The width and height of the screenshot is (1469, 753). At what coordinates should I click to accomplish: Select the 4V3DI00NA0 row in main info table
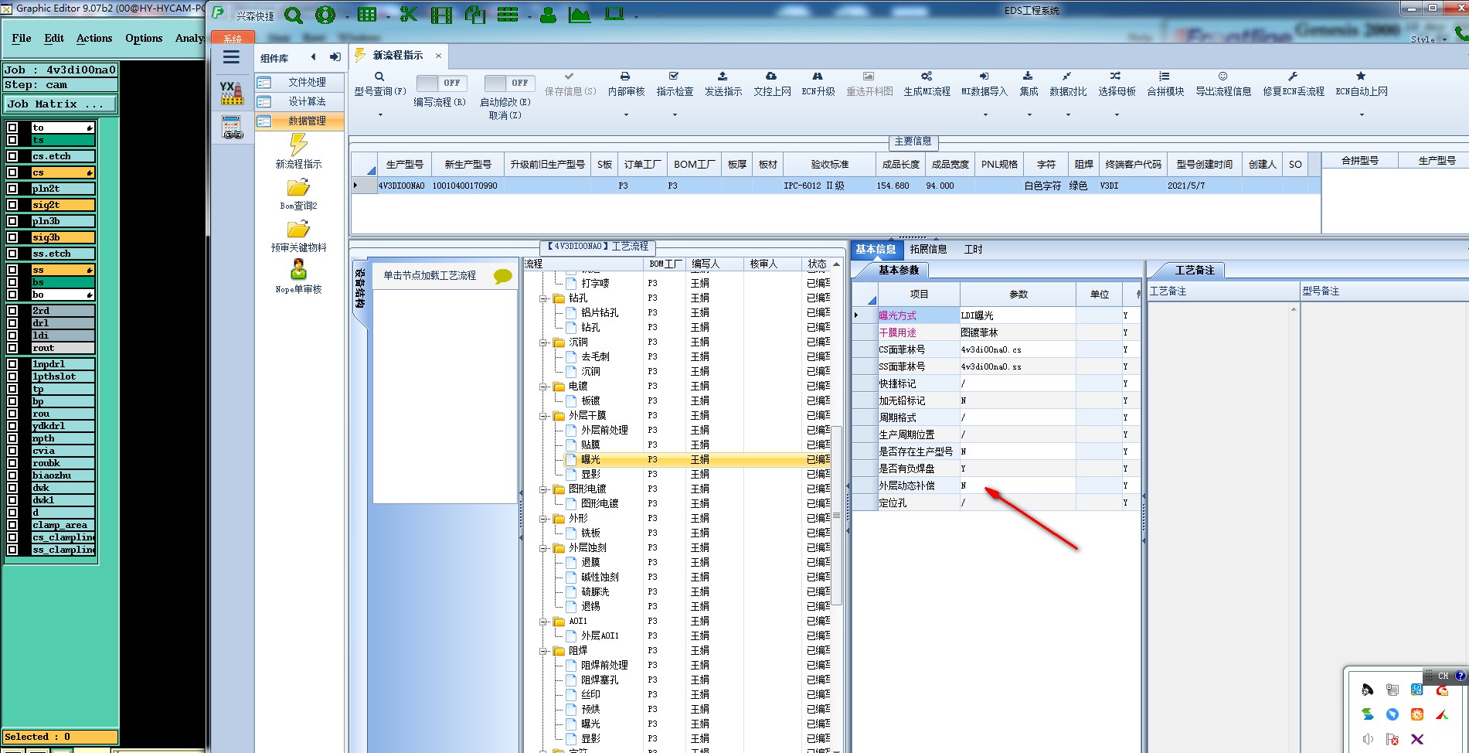(x=835, y=186)
